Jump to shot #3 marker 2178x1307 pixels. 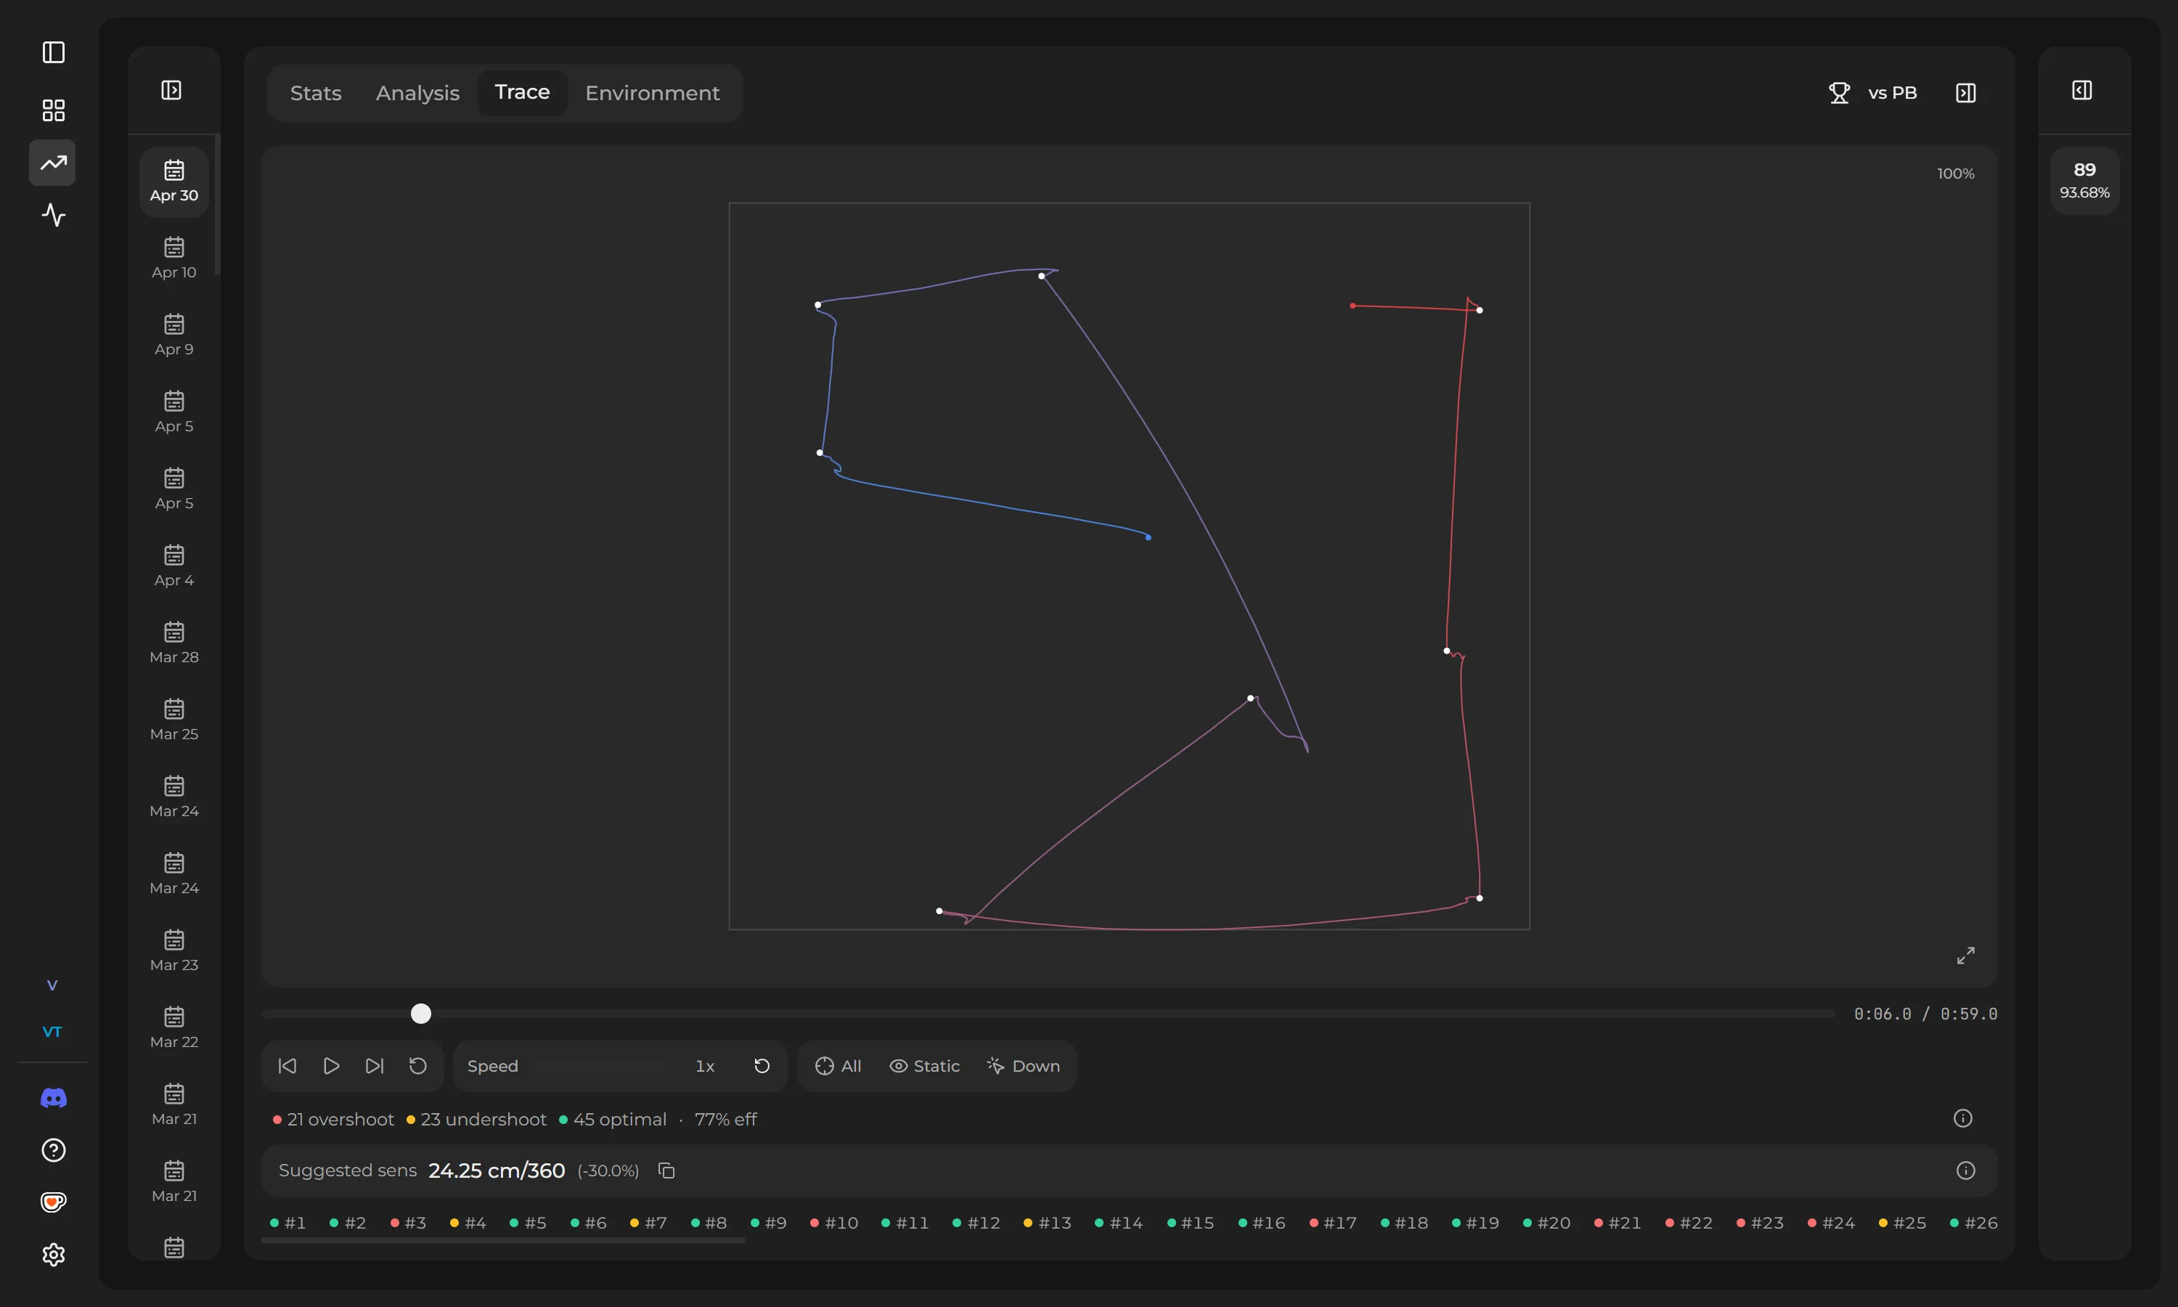pos(409,1223)
